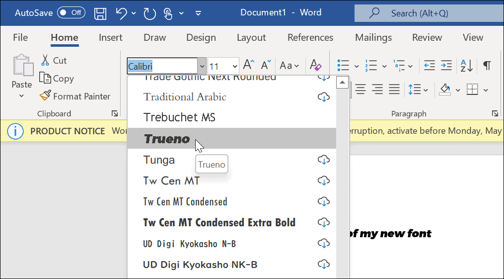Viewport: 504px width, 279px height.
Task: Select the Tunga font
Action: (x=231, y=160)
